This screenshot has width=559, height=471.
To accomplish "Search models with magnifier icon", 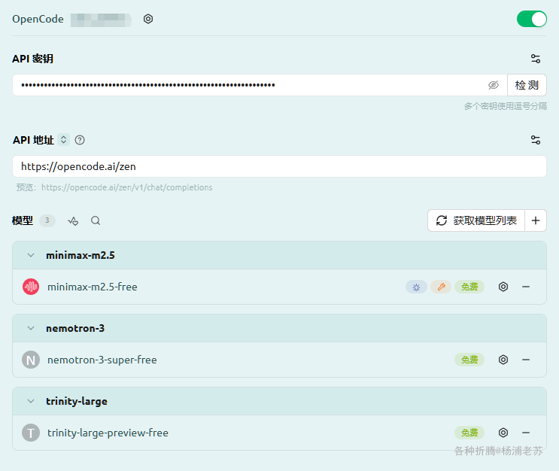I will (96, 220).
